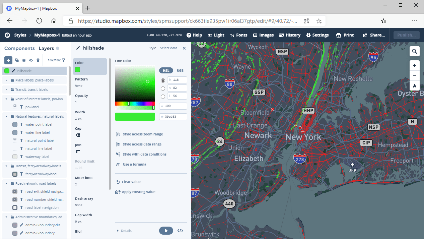
Task: Open the History panel
Action: (290, 35)
